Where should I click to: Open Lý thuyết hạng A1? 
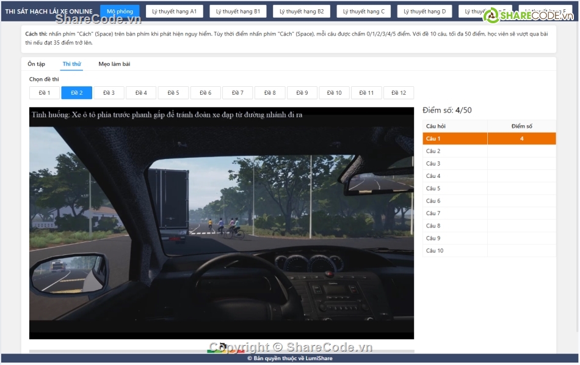174,12
